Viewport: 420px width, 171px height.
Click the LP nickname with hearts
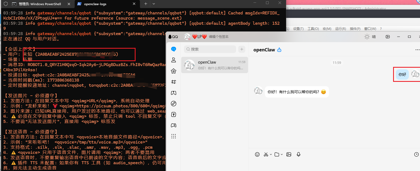point(199,37)
